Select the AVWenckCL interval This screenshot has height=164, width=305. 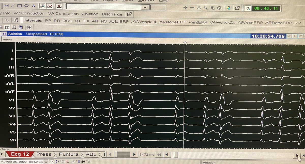(144, 22)
